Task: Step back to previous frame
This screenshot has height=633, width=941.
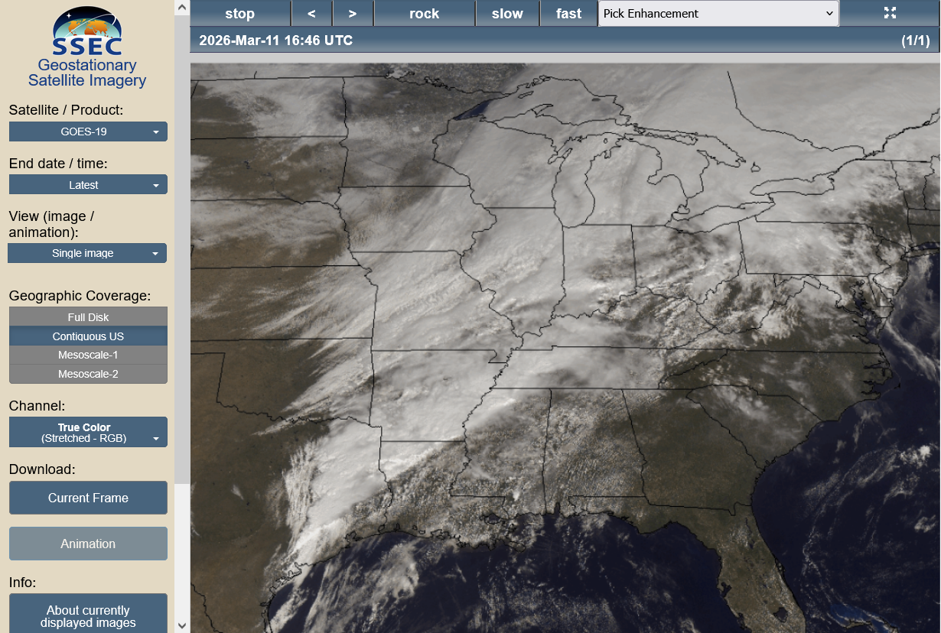Action: tap(311, 14)
